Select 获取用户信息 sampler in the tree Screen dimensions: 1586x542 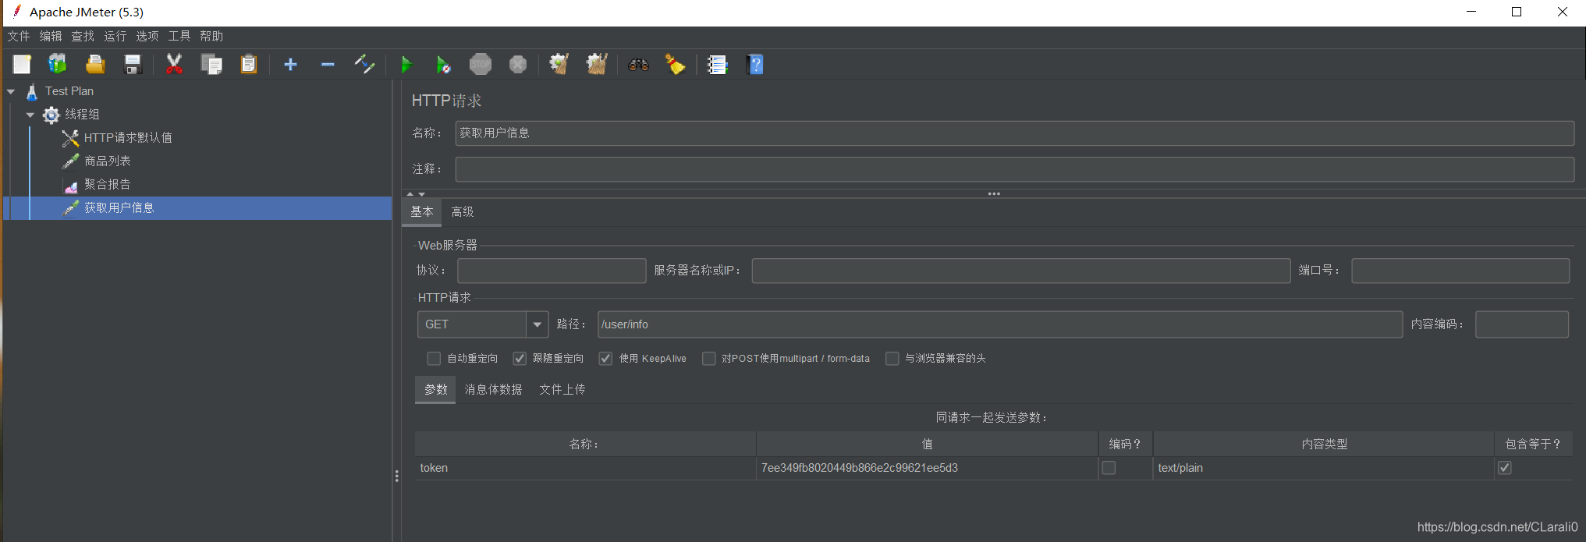tap(119, 208)
